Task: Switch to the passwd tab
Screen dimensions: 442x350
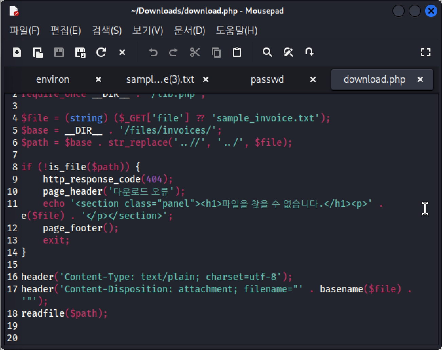Action: click(267, 79)
